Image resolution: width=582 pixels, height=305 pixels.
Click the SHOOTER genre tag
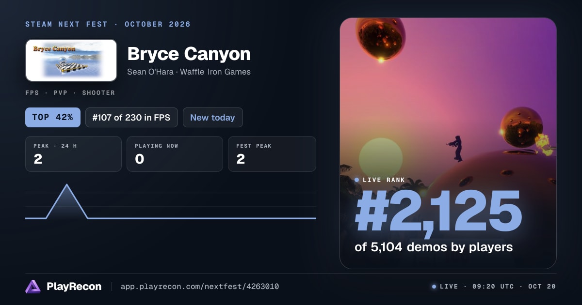click(98, 92)
